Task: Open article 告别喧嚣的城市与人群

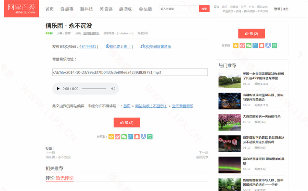Action: (263, 182)
